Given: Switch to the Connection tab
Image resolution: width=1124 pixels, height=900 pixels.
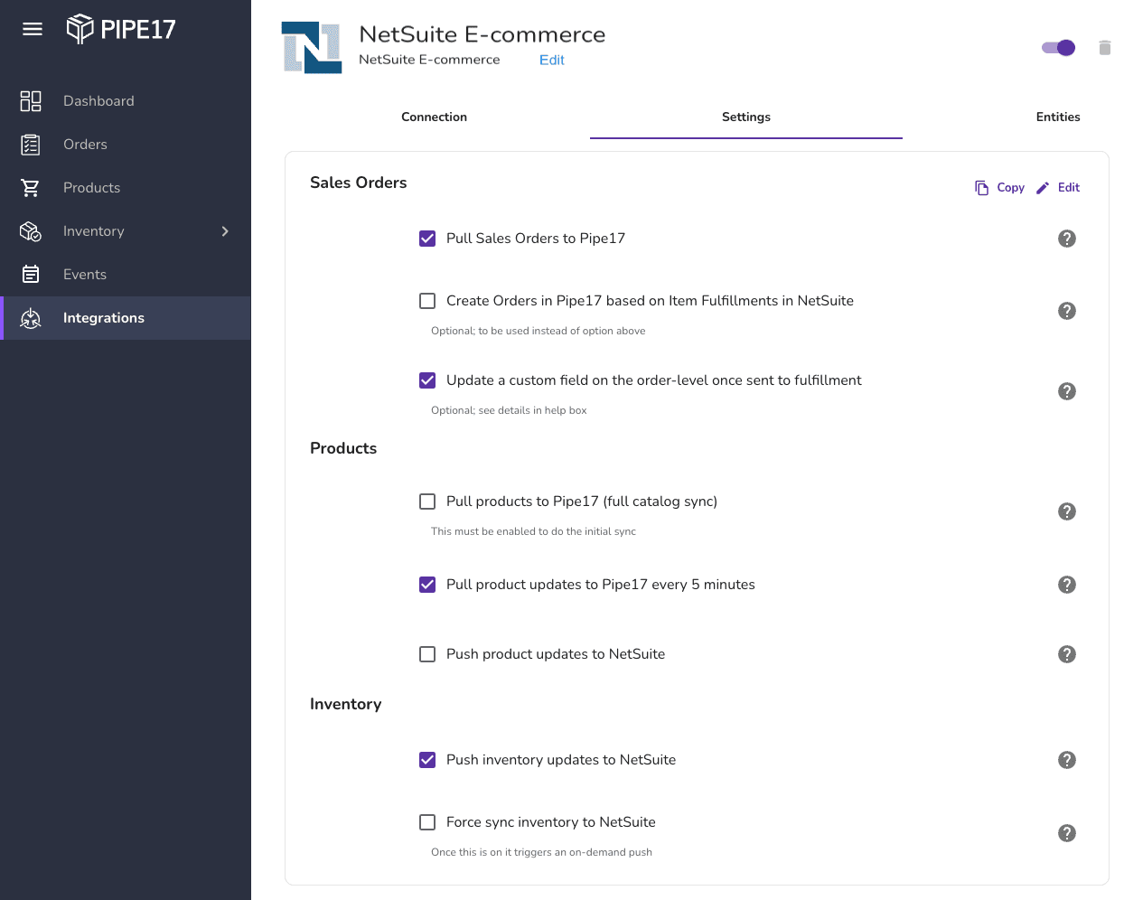Looking at the screenshot, I should (435, 117).
